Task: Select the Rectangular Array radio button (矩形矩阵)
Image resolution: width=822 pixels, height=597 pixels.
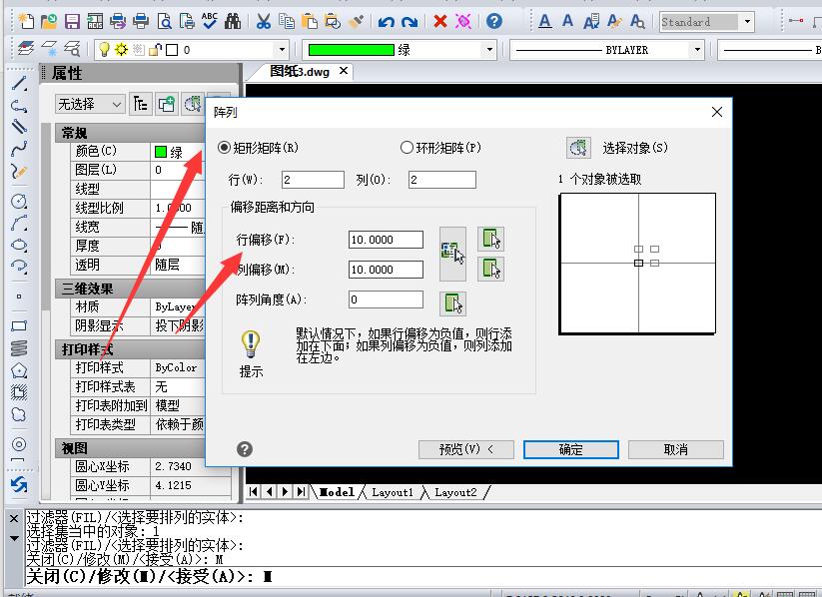Action: (224, 148)
